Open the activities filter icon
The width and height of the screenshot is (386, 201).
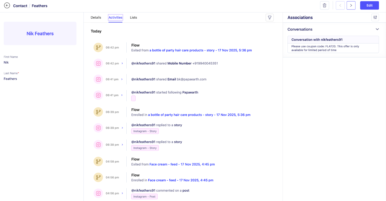pos(269,17)
